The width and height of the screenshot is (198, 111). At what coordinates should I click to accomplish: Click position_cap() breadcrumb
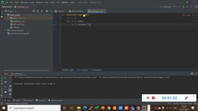point(68,70)
